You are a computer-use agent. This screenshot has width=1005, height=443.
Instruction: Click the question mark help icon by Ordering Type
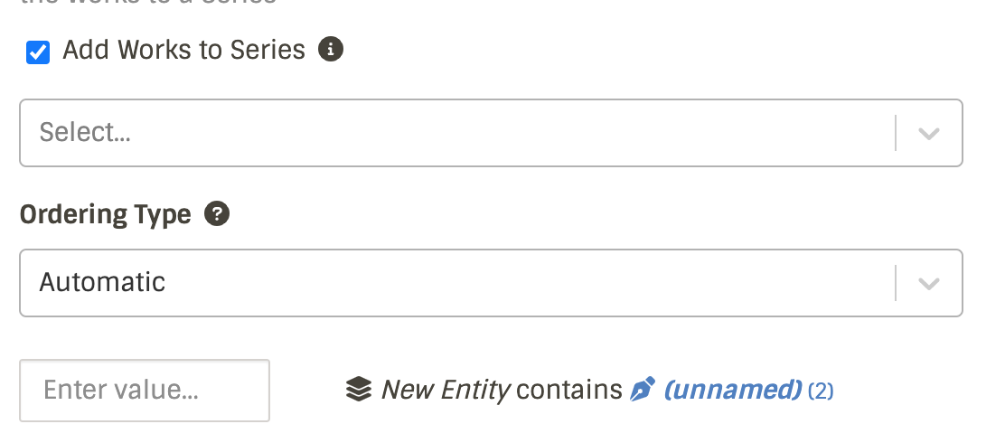tap(217, 214)
